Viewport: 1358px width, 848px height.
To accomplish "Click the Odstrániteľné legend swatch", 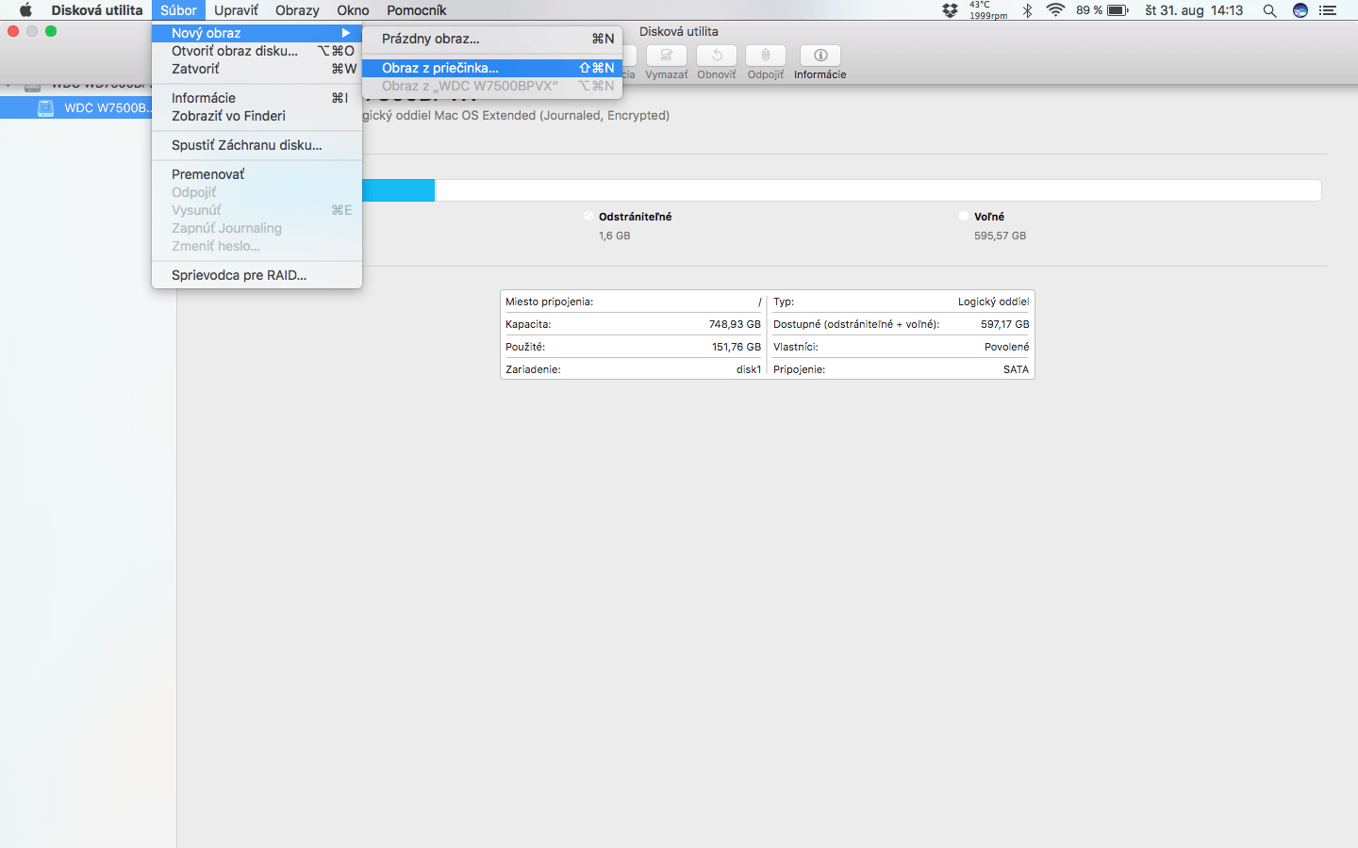I will [x=588, y=217].
